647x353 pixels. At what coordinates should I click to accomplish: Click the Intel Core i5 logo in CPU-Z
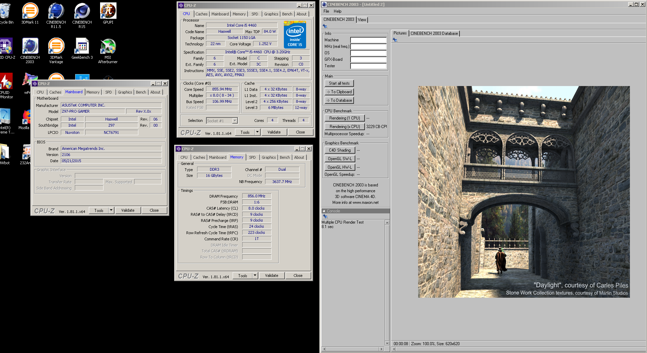tap(295, 34)
